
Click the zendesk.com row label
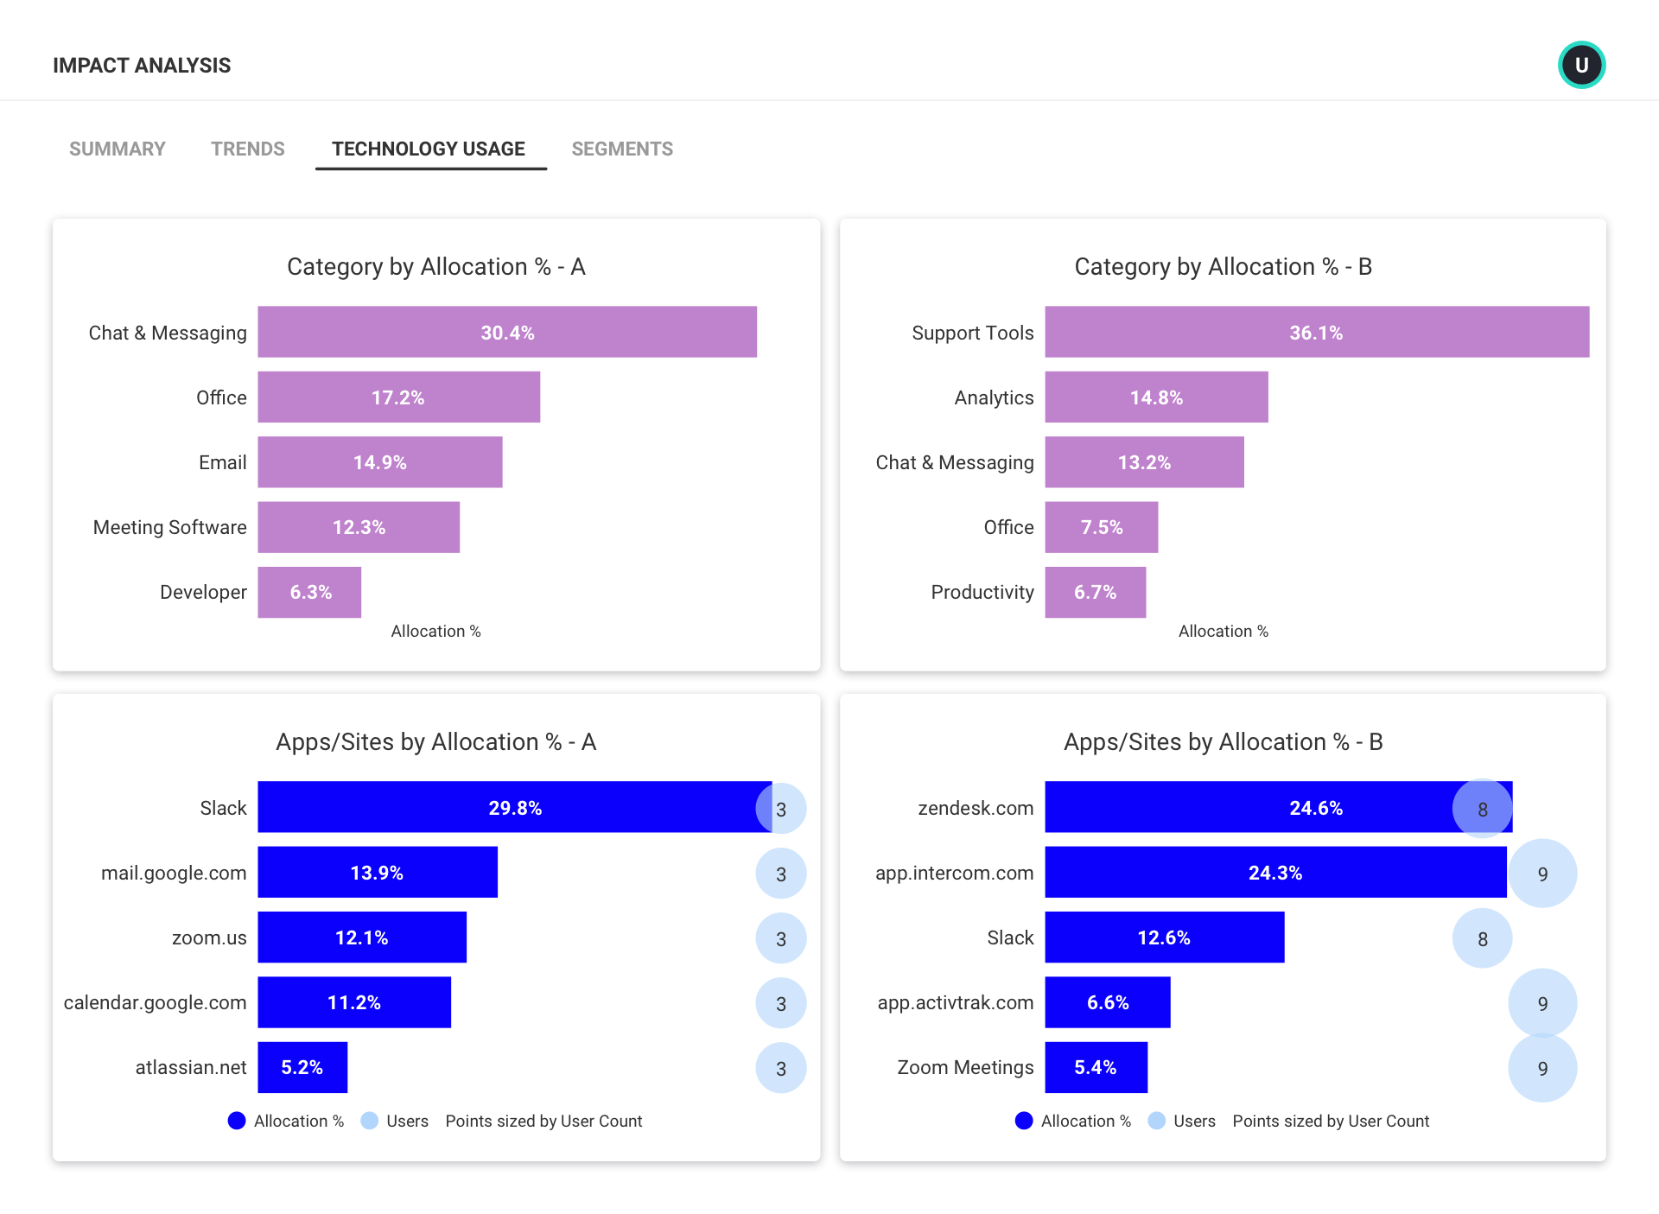976,808
